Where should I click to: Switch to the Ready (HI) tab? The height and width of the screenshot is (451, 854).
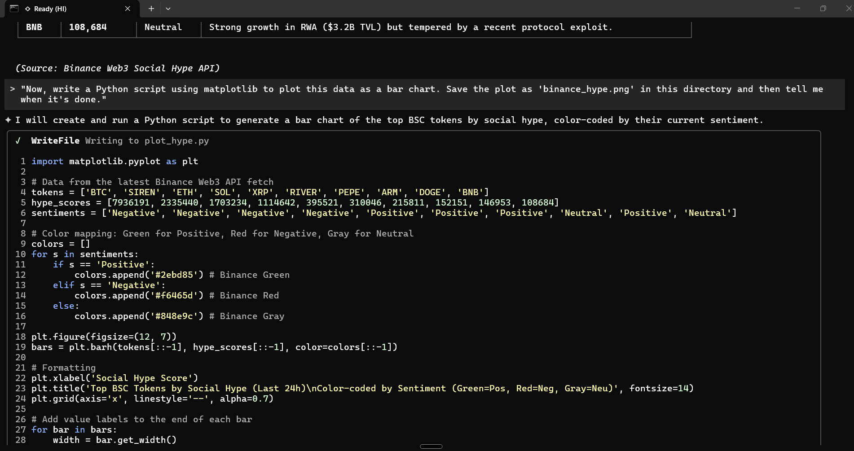(67, 9)
